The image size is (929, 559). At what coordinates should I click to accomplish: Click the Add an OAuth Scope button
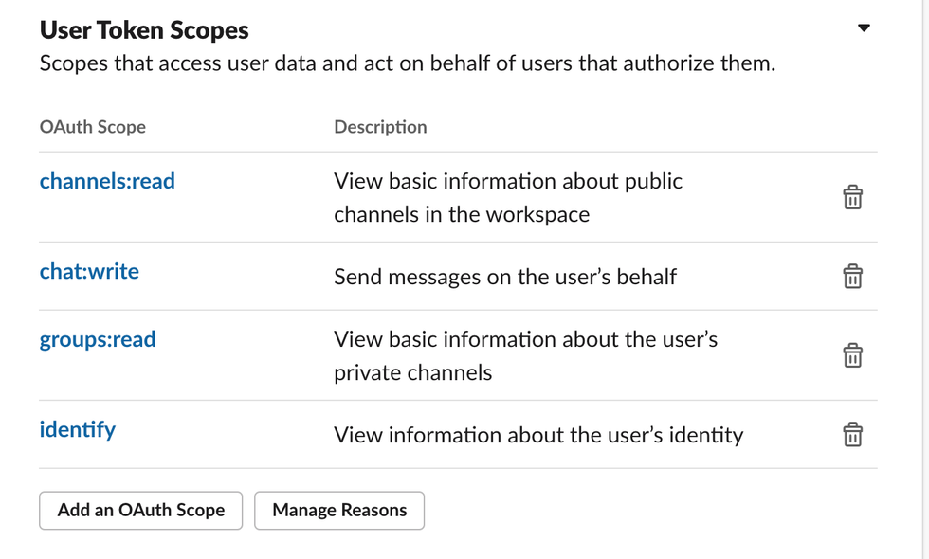(x=141, y=510)
